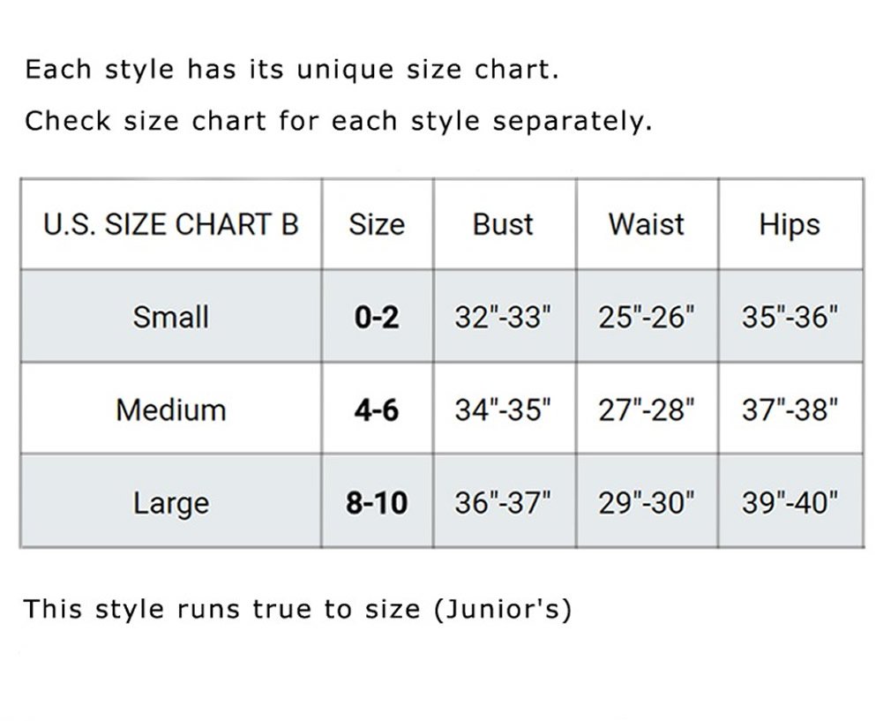Image resolution: width=891 pixels, height=721 pixels.
Task: Select the "Large" row label
Action: (x=170, y=503)
